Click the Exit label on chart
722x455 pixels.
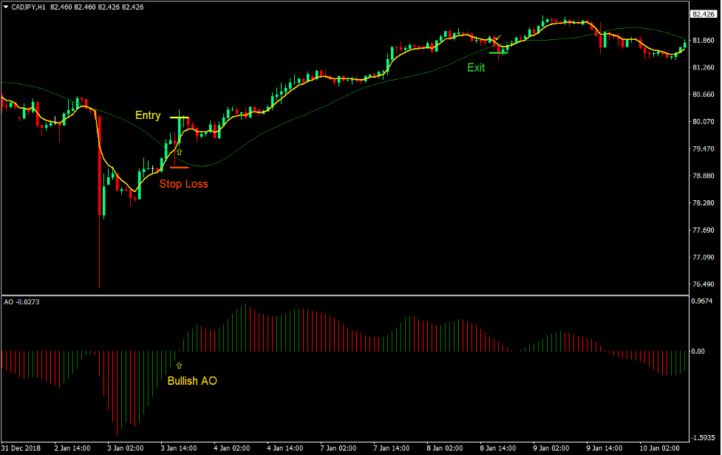pyautogui.click(x=476, y=68)
